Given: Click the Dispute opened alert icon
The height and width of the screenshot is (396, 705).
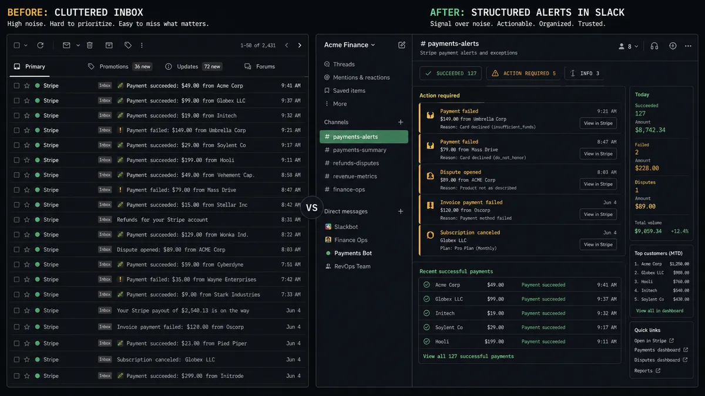Looking at the screenshot, I should [430, 175].
